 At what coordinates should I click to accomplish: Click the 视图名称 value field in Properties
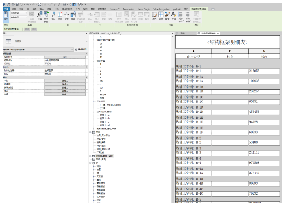tap(66, 60)
